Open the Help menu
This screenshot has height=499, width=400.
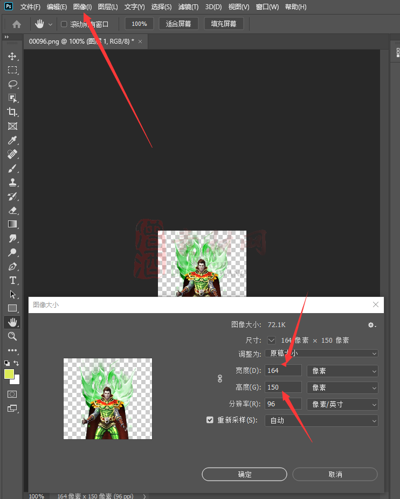295,6
